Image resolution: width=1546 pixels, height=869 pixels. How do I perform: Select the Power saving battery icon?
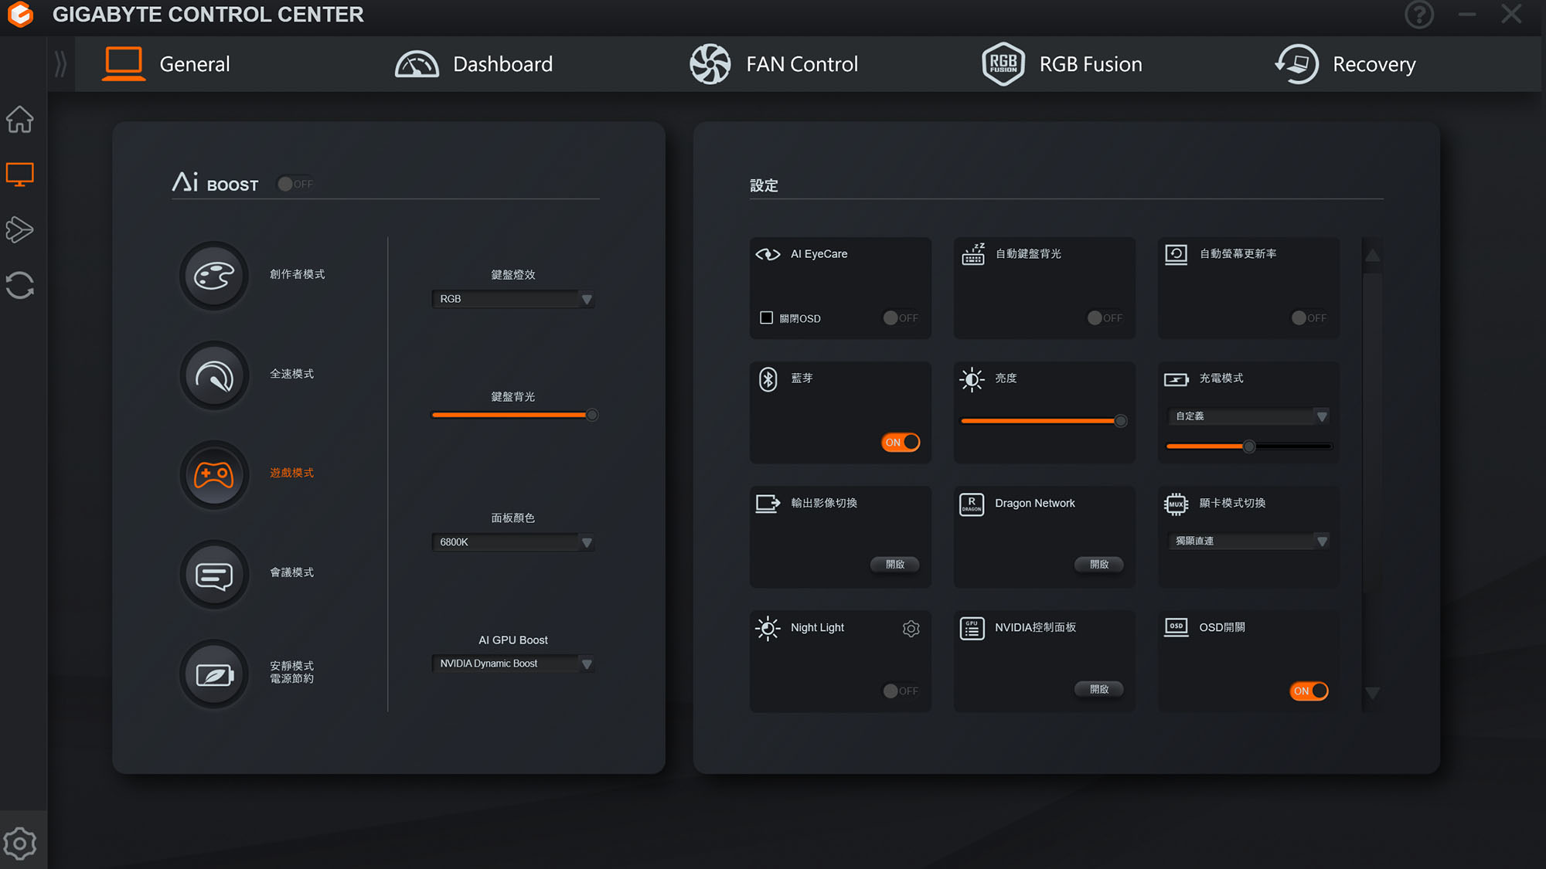pos(214,674)
